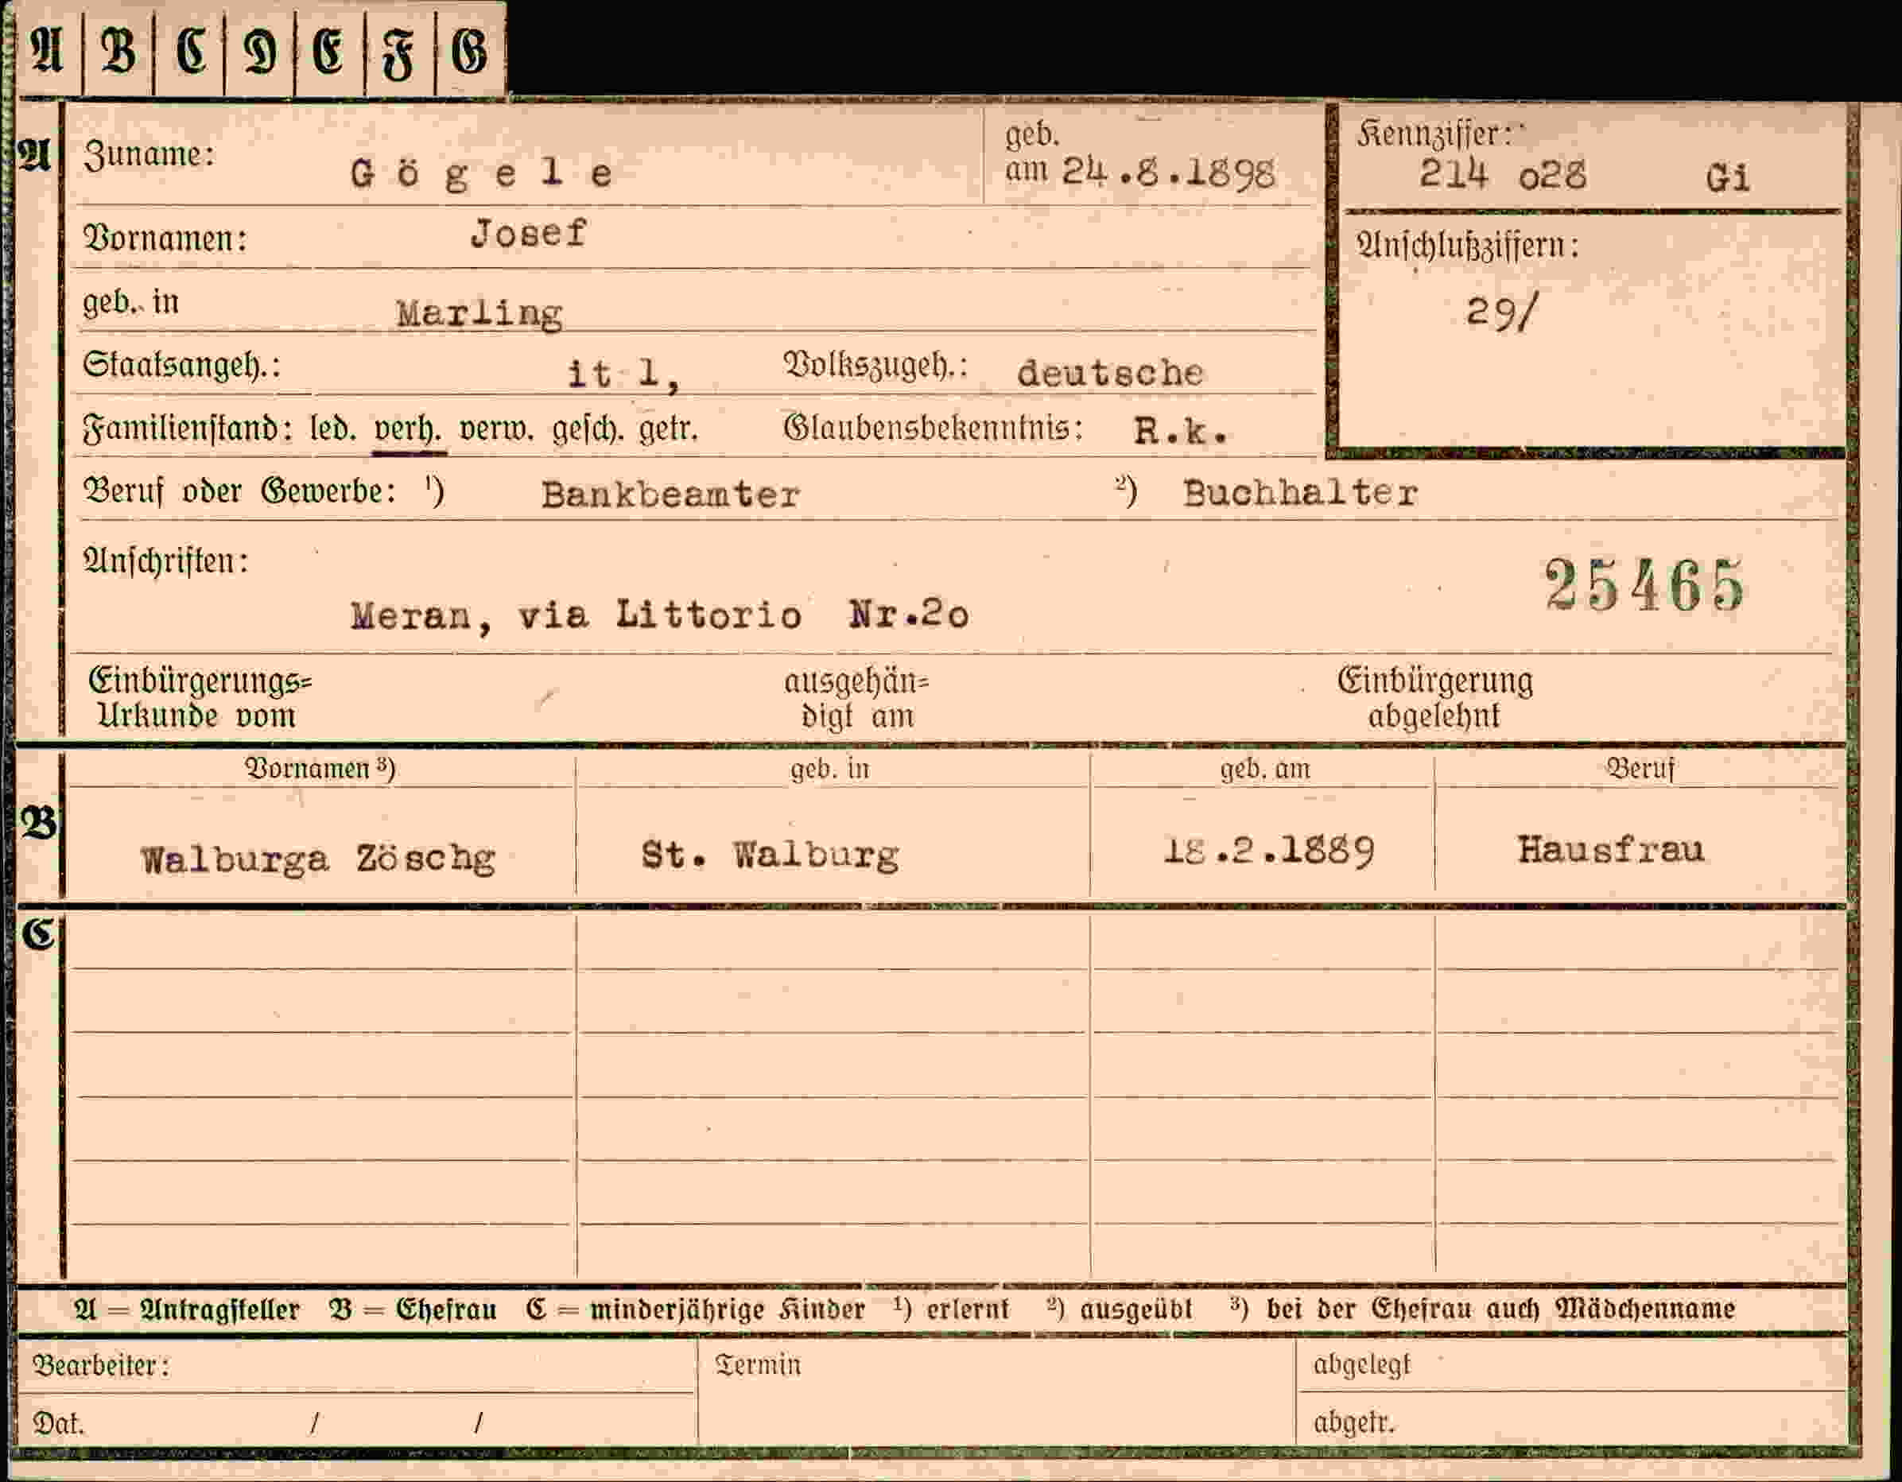This screenshot has height=1482, width=1902.
Task: Click the 'Volkszugeh.:' label
Action: coord(875,366)
